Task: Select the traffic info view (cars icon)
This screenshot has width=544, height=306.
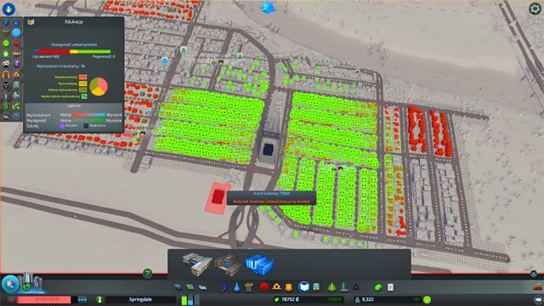Action: click(x=6, y=65)
